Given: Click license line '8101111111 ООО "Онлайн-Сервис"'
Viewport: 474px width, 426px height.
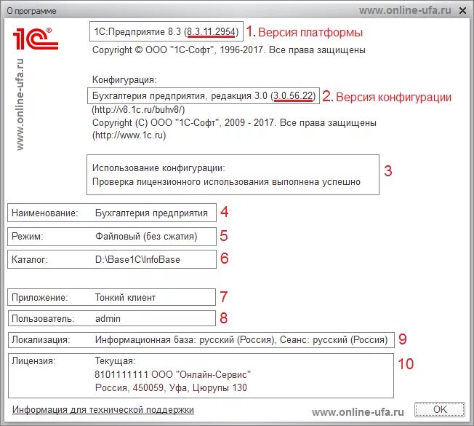Looking at the screenshot, I should (172, 374).
